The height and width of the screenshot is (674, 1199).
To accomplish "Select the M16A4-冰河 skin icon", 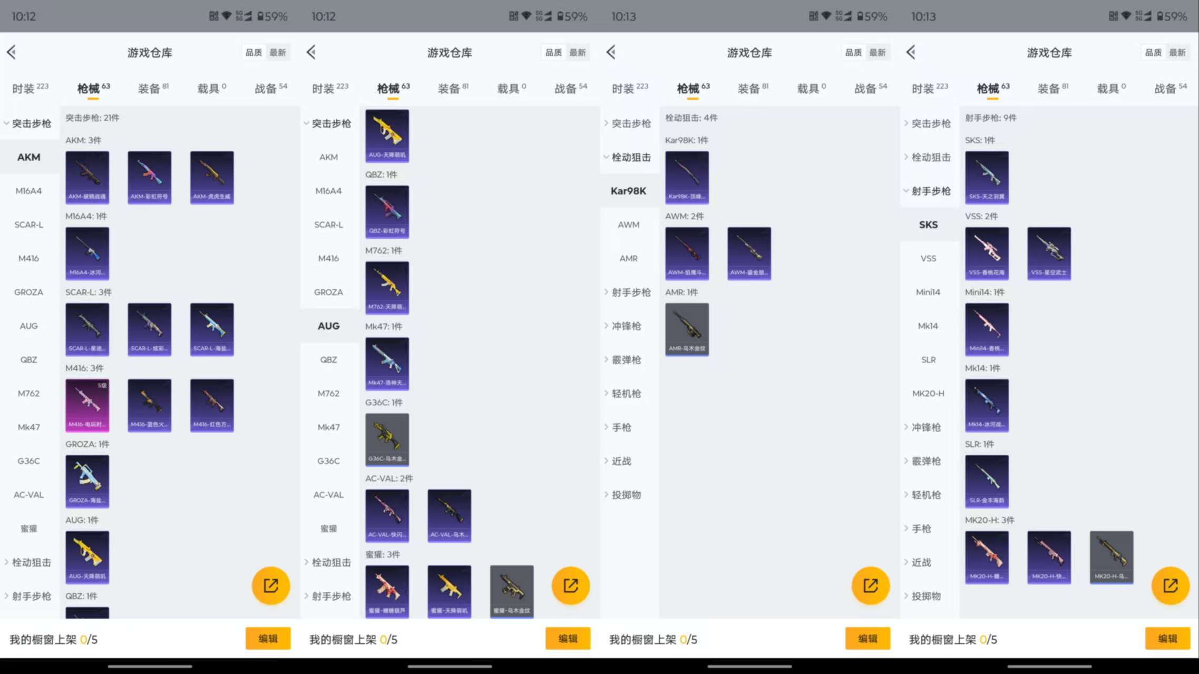I will (87, 253).
